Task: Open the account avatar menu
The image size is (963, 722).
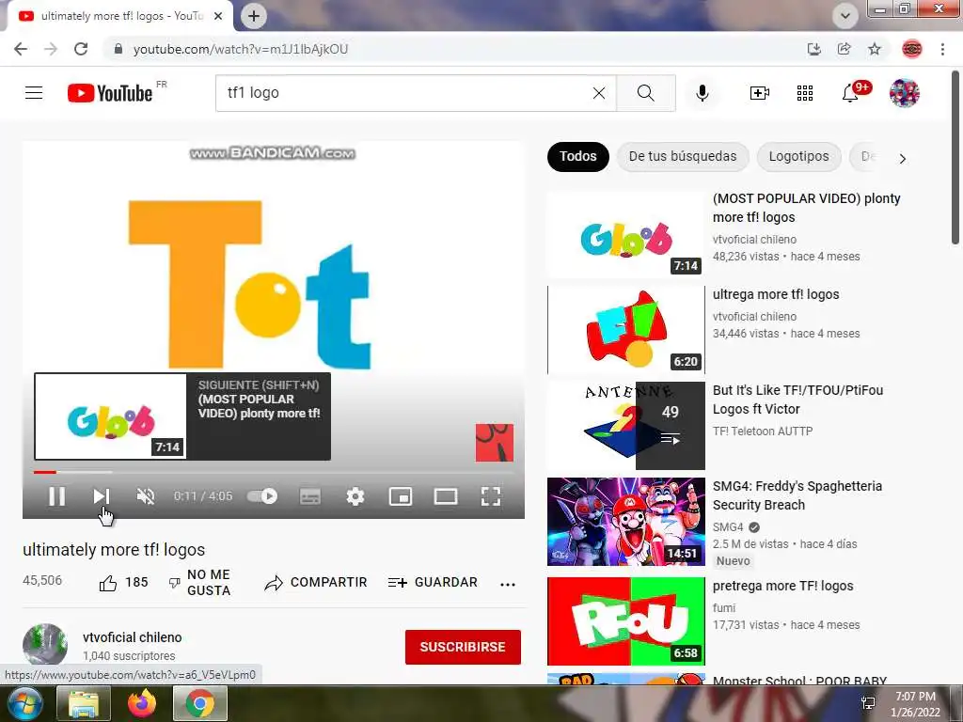Action: pos(904,93)
